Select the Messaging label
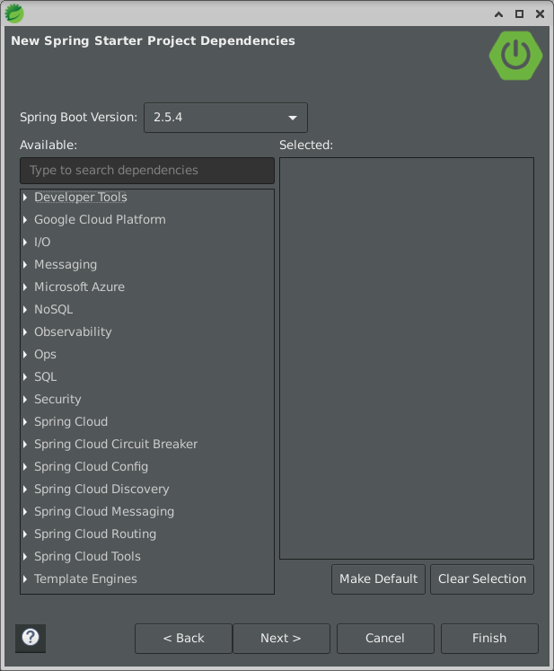 click(x=66, y=264)
